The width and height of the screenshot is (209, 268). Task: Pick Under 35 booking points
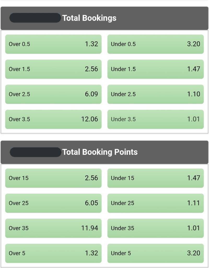(x=155, y=228)
